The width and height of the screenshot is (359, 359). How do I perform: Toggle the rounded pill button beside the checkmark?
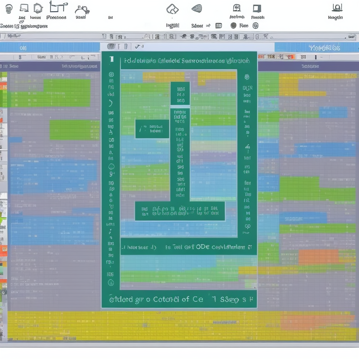point(111,46)
